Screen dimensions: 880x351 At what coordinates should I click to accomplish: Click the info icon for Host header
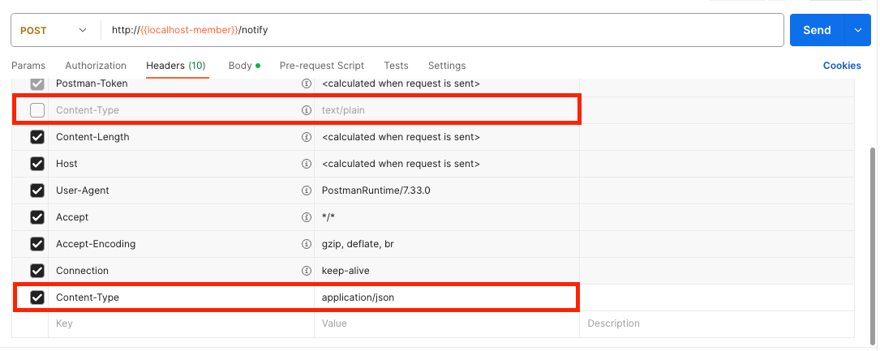click(307, 164)
